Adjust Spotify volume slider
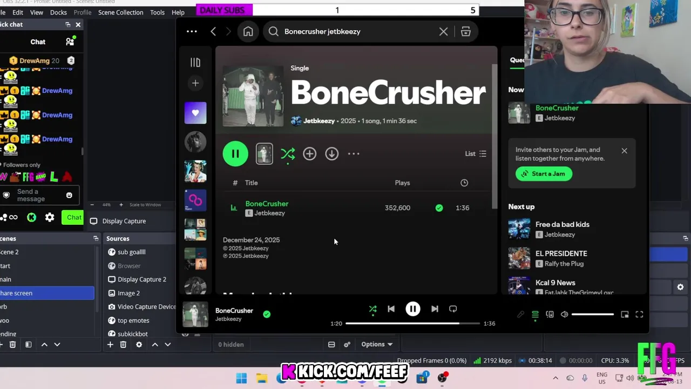The height and width of the screenshot is (389, 691). [x=593, y=314]
